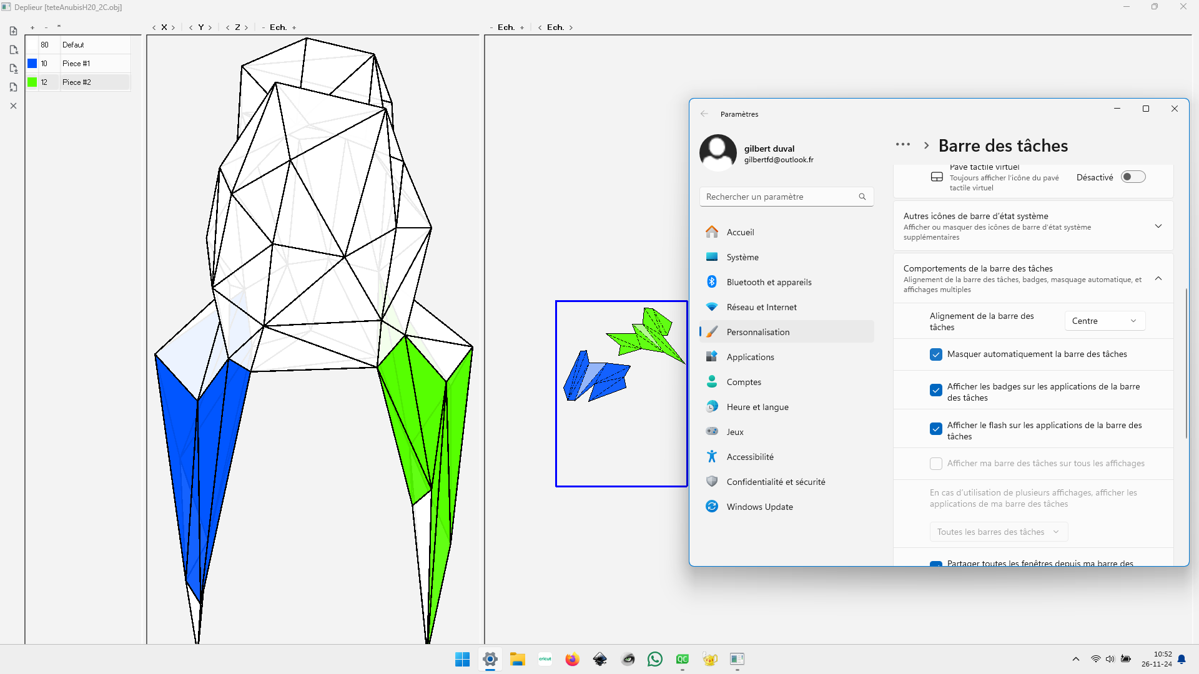Screen dimensions: 1199x674
Task: Uncheck Afficher les badges sur les applications
Action: 935,391
